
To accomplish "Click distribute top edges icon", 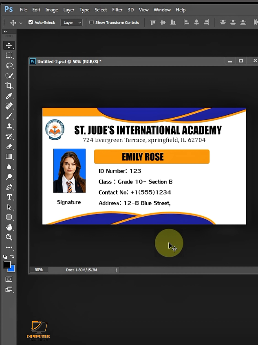I will click(x=223, y=22).
